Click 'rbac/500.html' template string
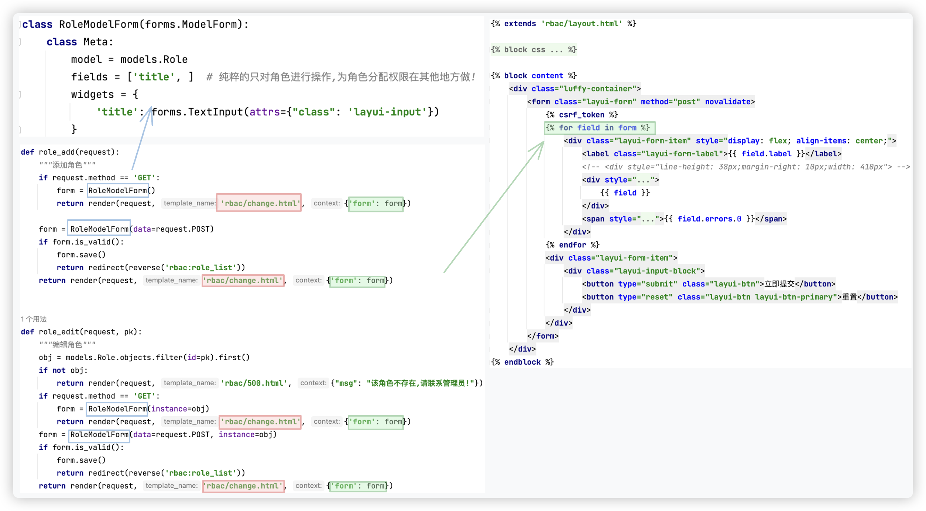Screen dimensions: 926x511 [x=254, y=383]
